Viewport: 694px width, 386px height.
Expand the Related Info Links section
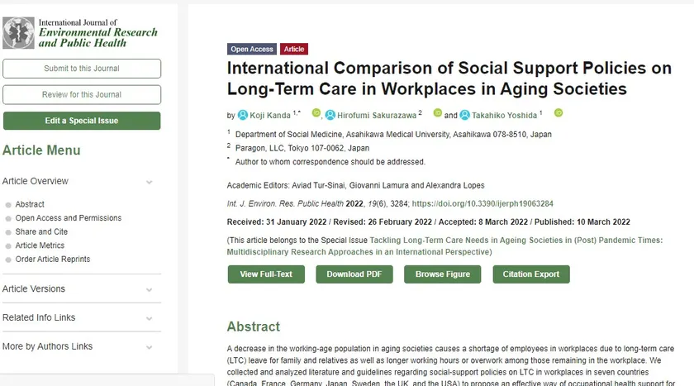pyautogui.click(x=150, y=318)
